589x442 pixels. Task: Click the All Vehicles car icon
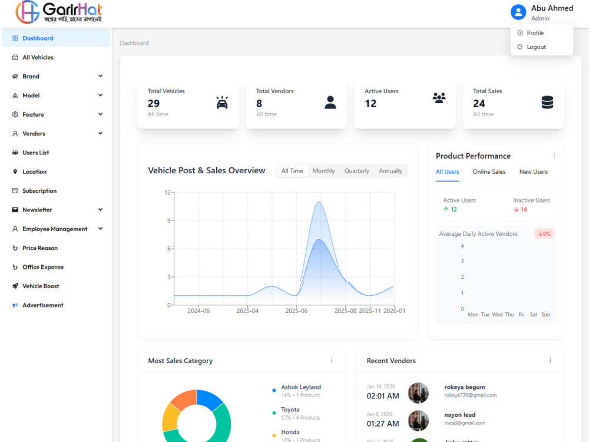[15, 57]
